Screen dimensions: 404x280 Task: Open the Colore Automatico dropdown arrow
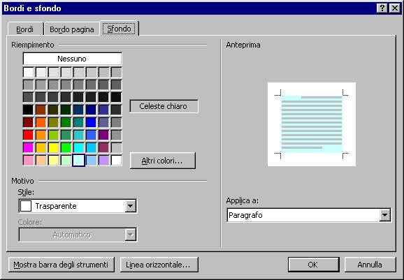131,235
